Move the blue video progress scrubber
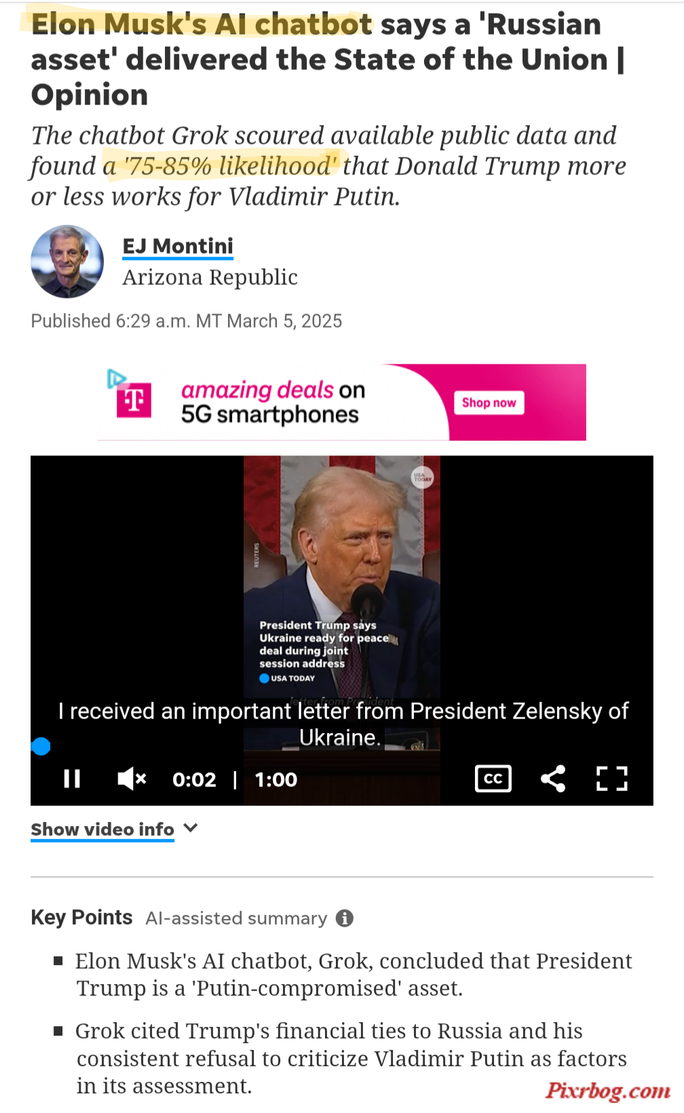The width and height of the screenshot is (684, 1113). (41, 747)
